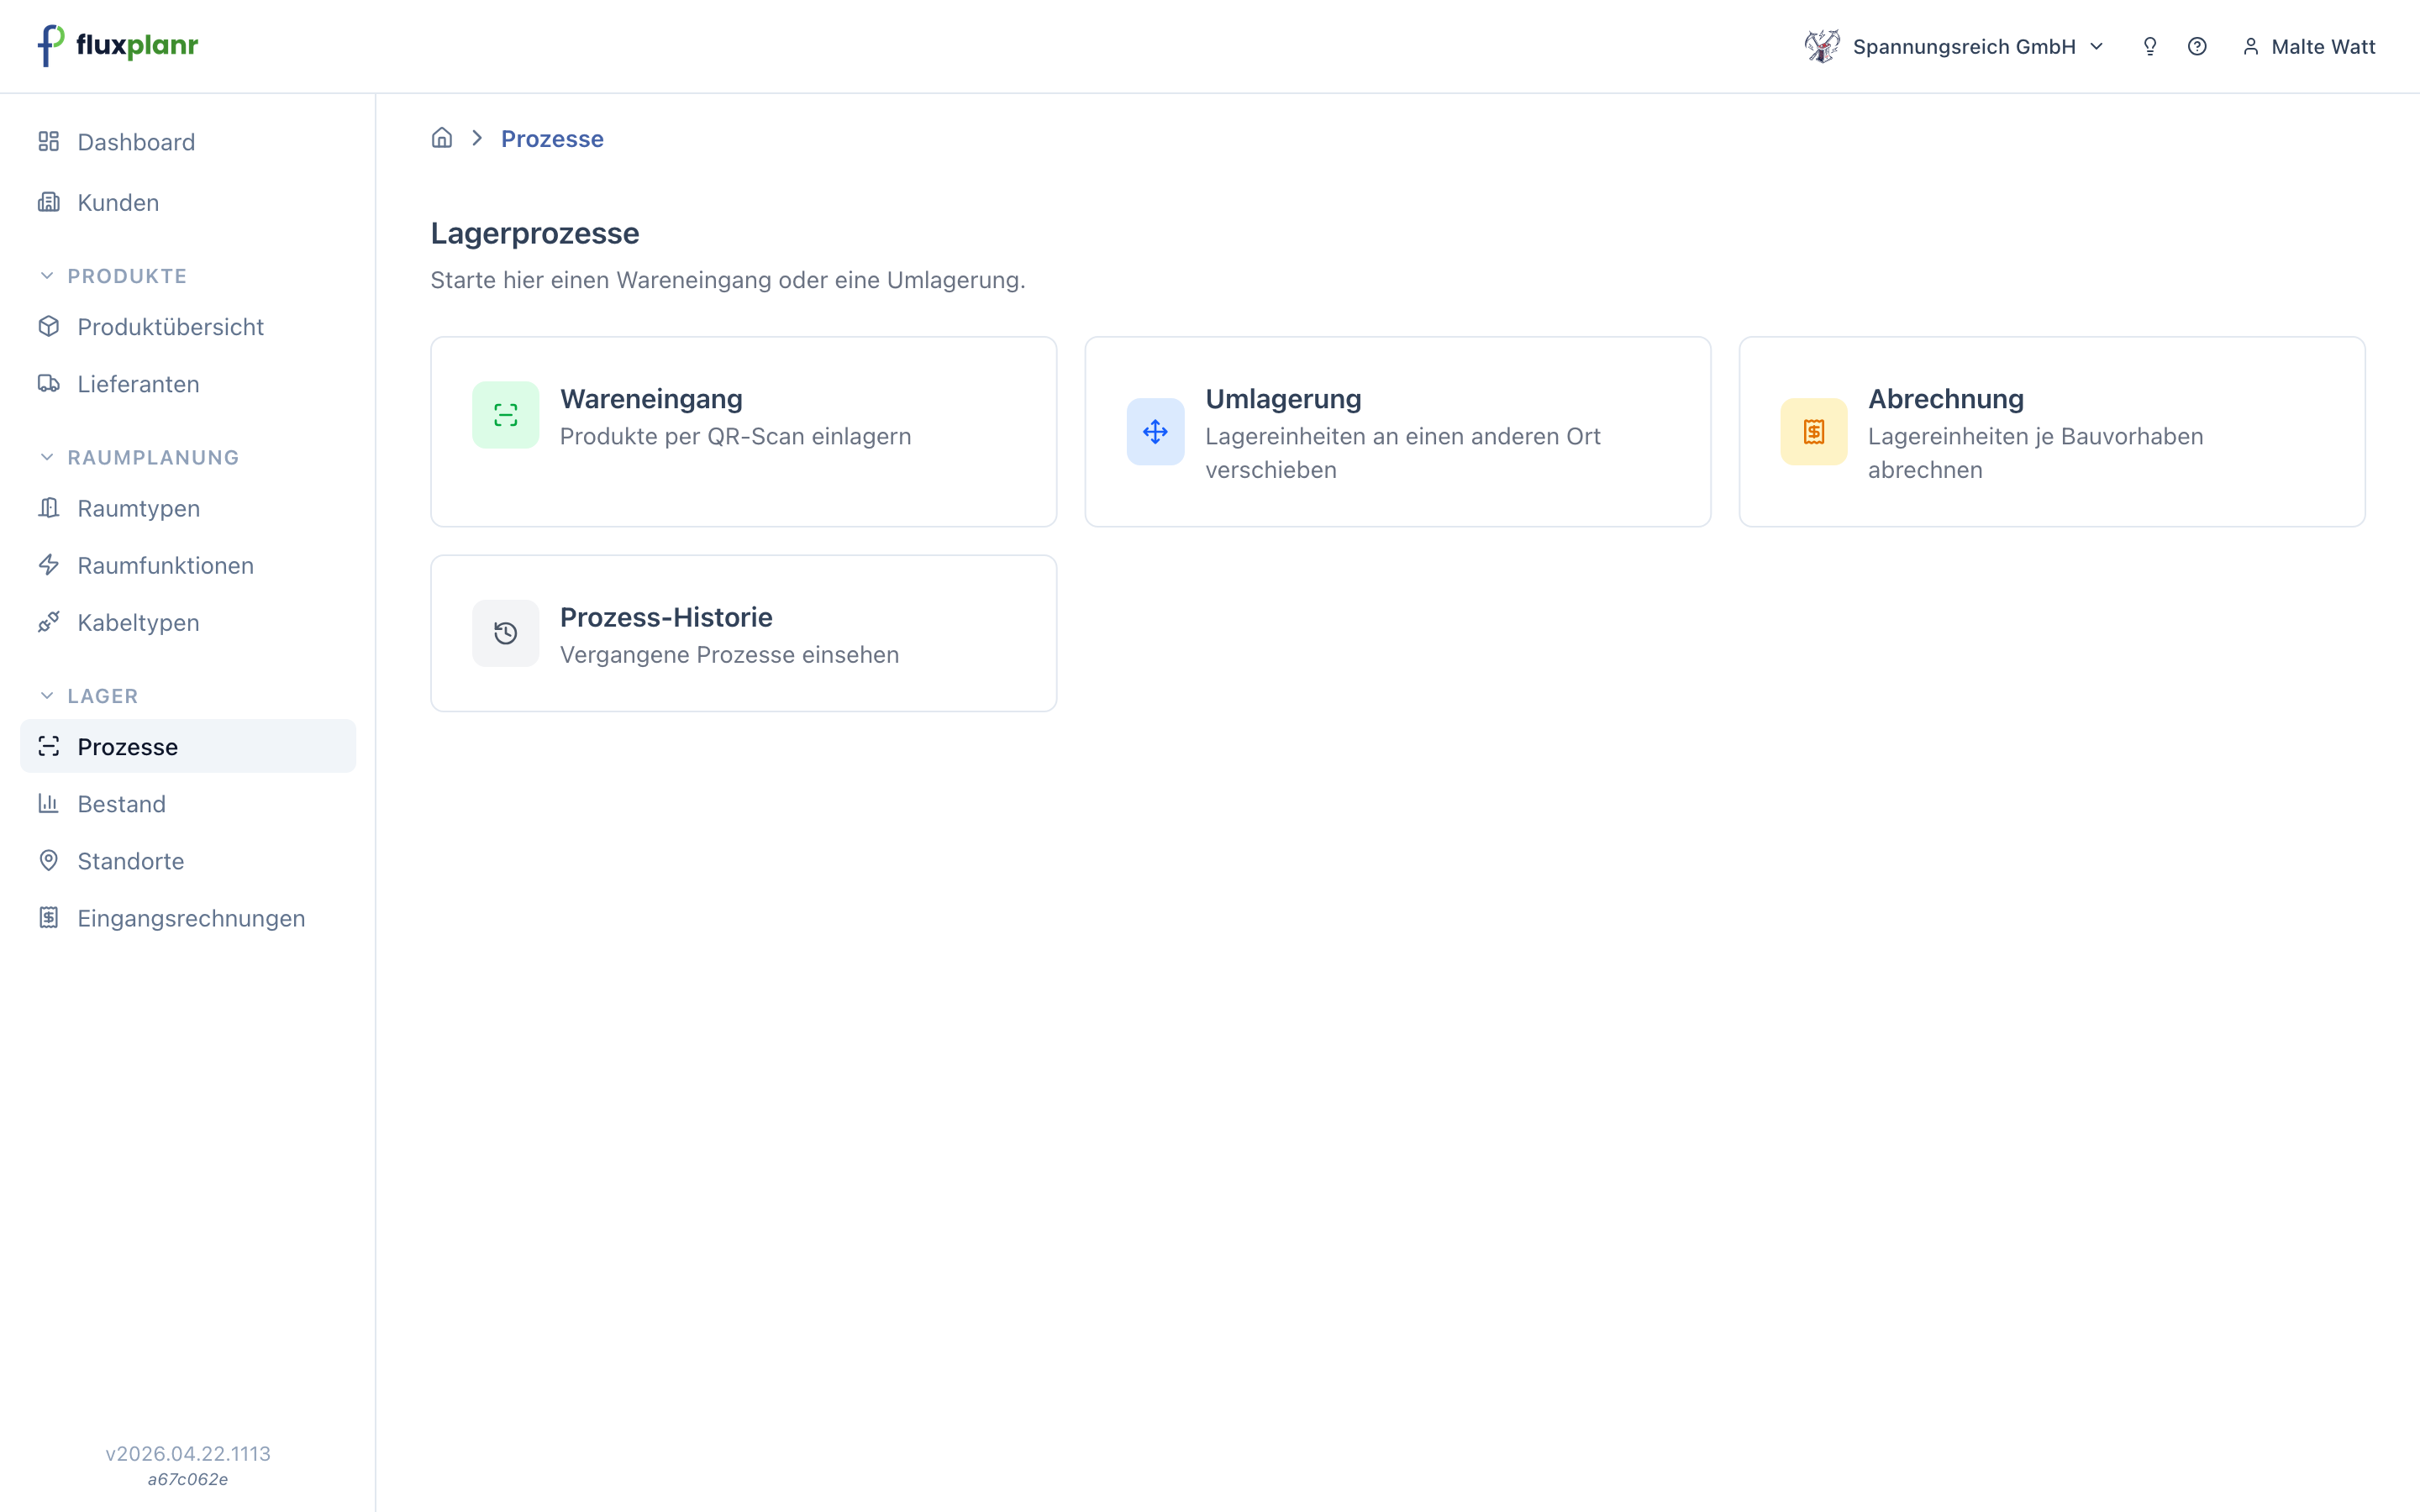Click the green Wareneingang scan icon
Image resolution: width=2420 pixels, height=1512 pixels.
point(506,415)
